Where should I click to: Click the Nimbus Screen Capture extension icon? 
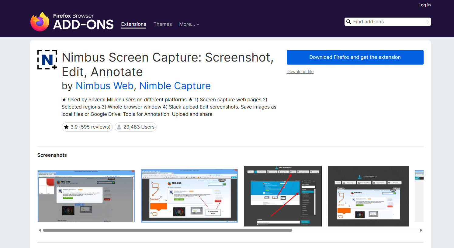pos(47,60)
